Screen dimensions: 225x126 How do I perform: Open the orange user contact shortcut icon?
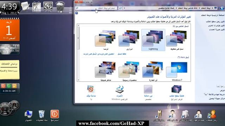tap(212, 116)
